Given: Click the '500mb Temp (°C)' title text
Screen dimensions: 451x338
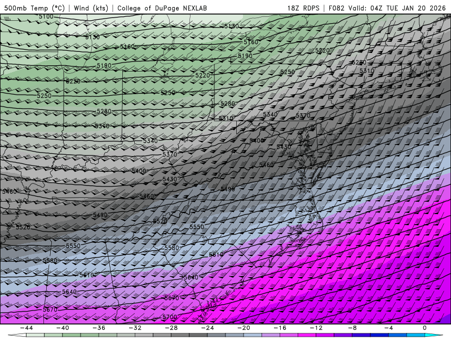Looking at the screenshot, I should (34, 8).
